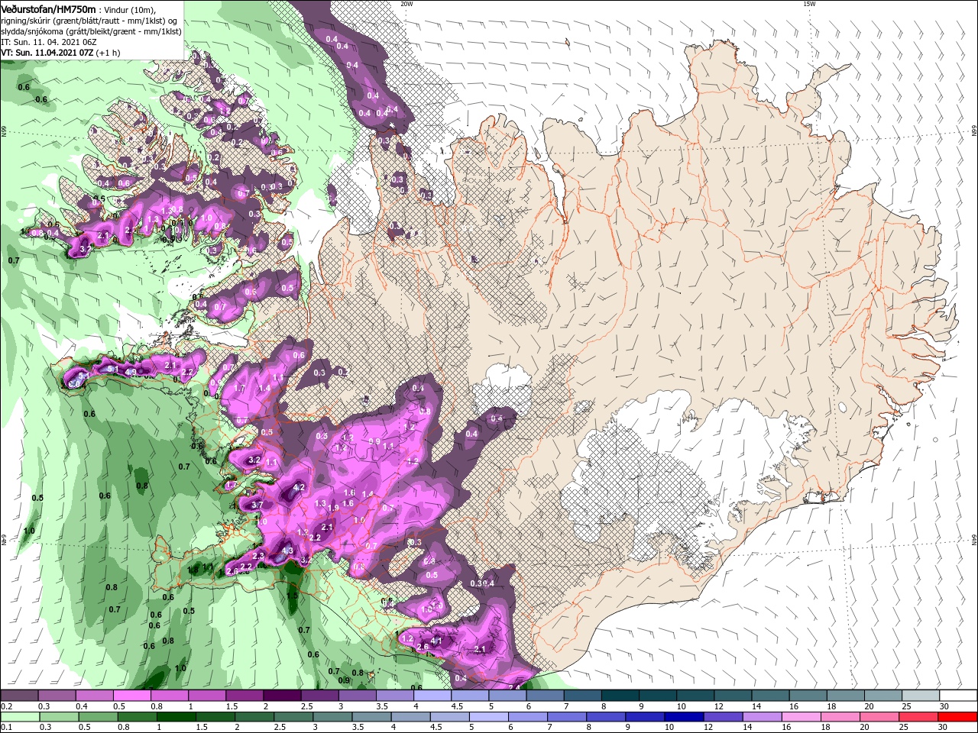Viewport: 978px width, 733px height.
Task: Click the '15W' longitude label at the top
Action: [808, 4]
